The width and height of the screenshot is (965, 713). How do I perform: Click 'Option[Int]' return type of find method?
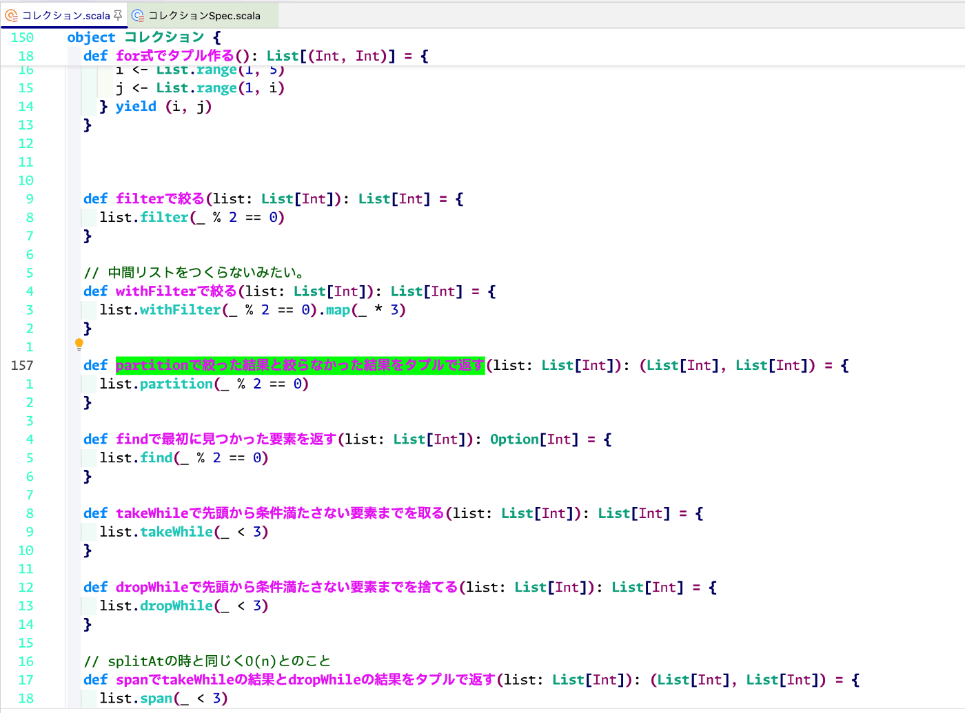coord(534,440)
